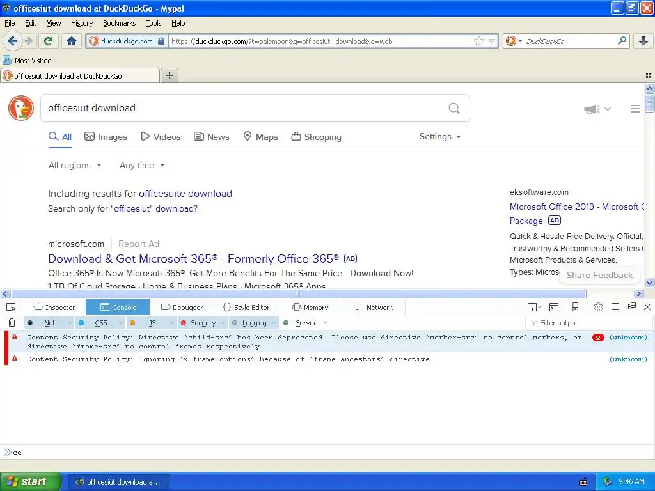Click the Filter output field

click(588, 323)
